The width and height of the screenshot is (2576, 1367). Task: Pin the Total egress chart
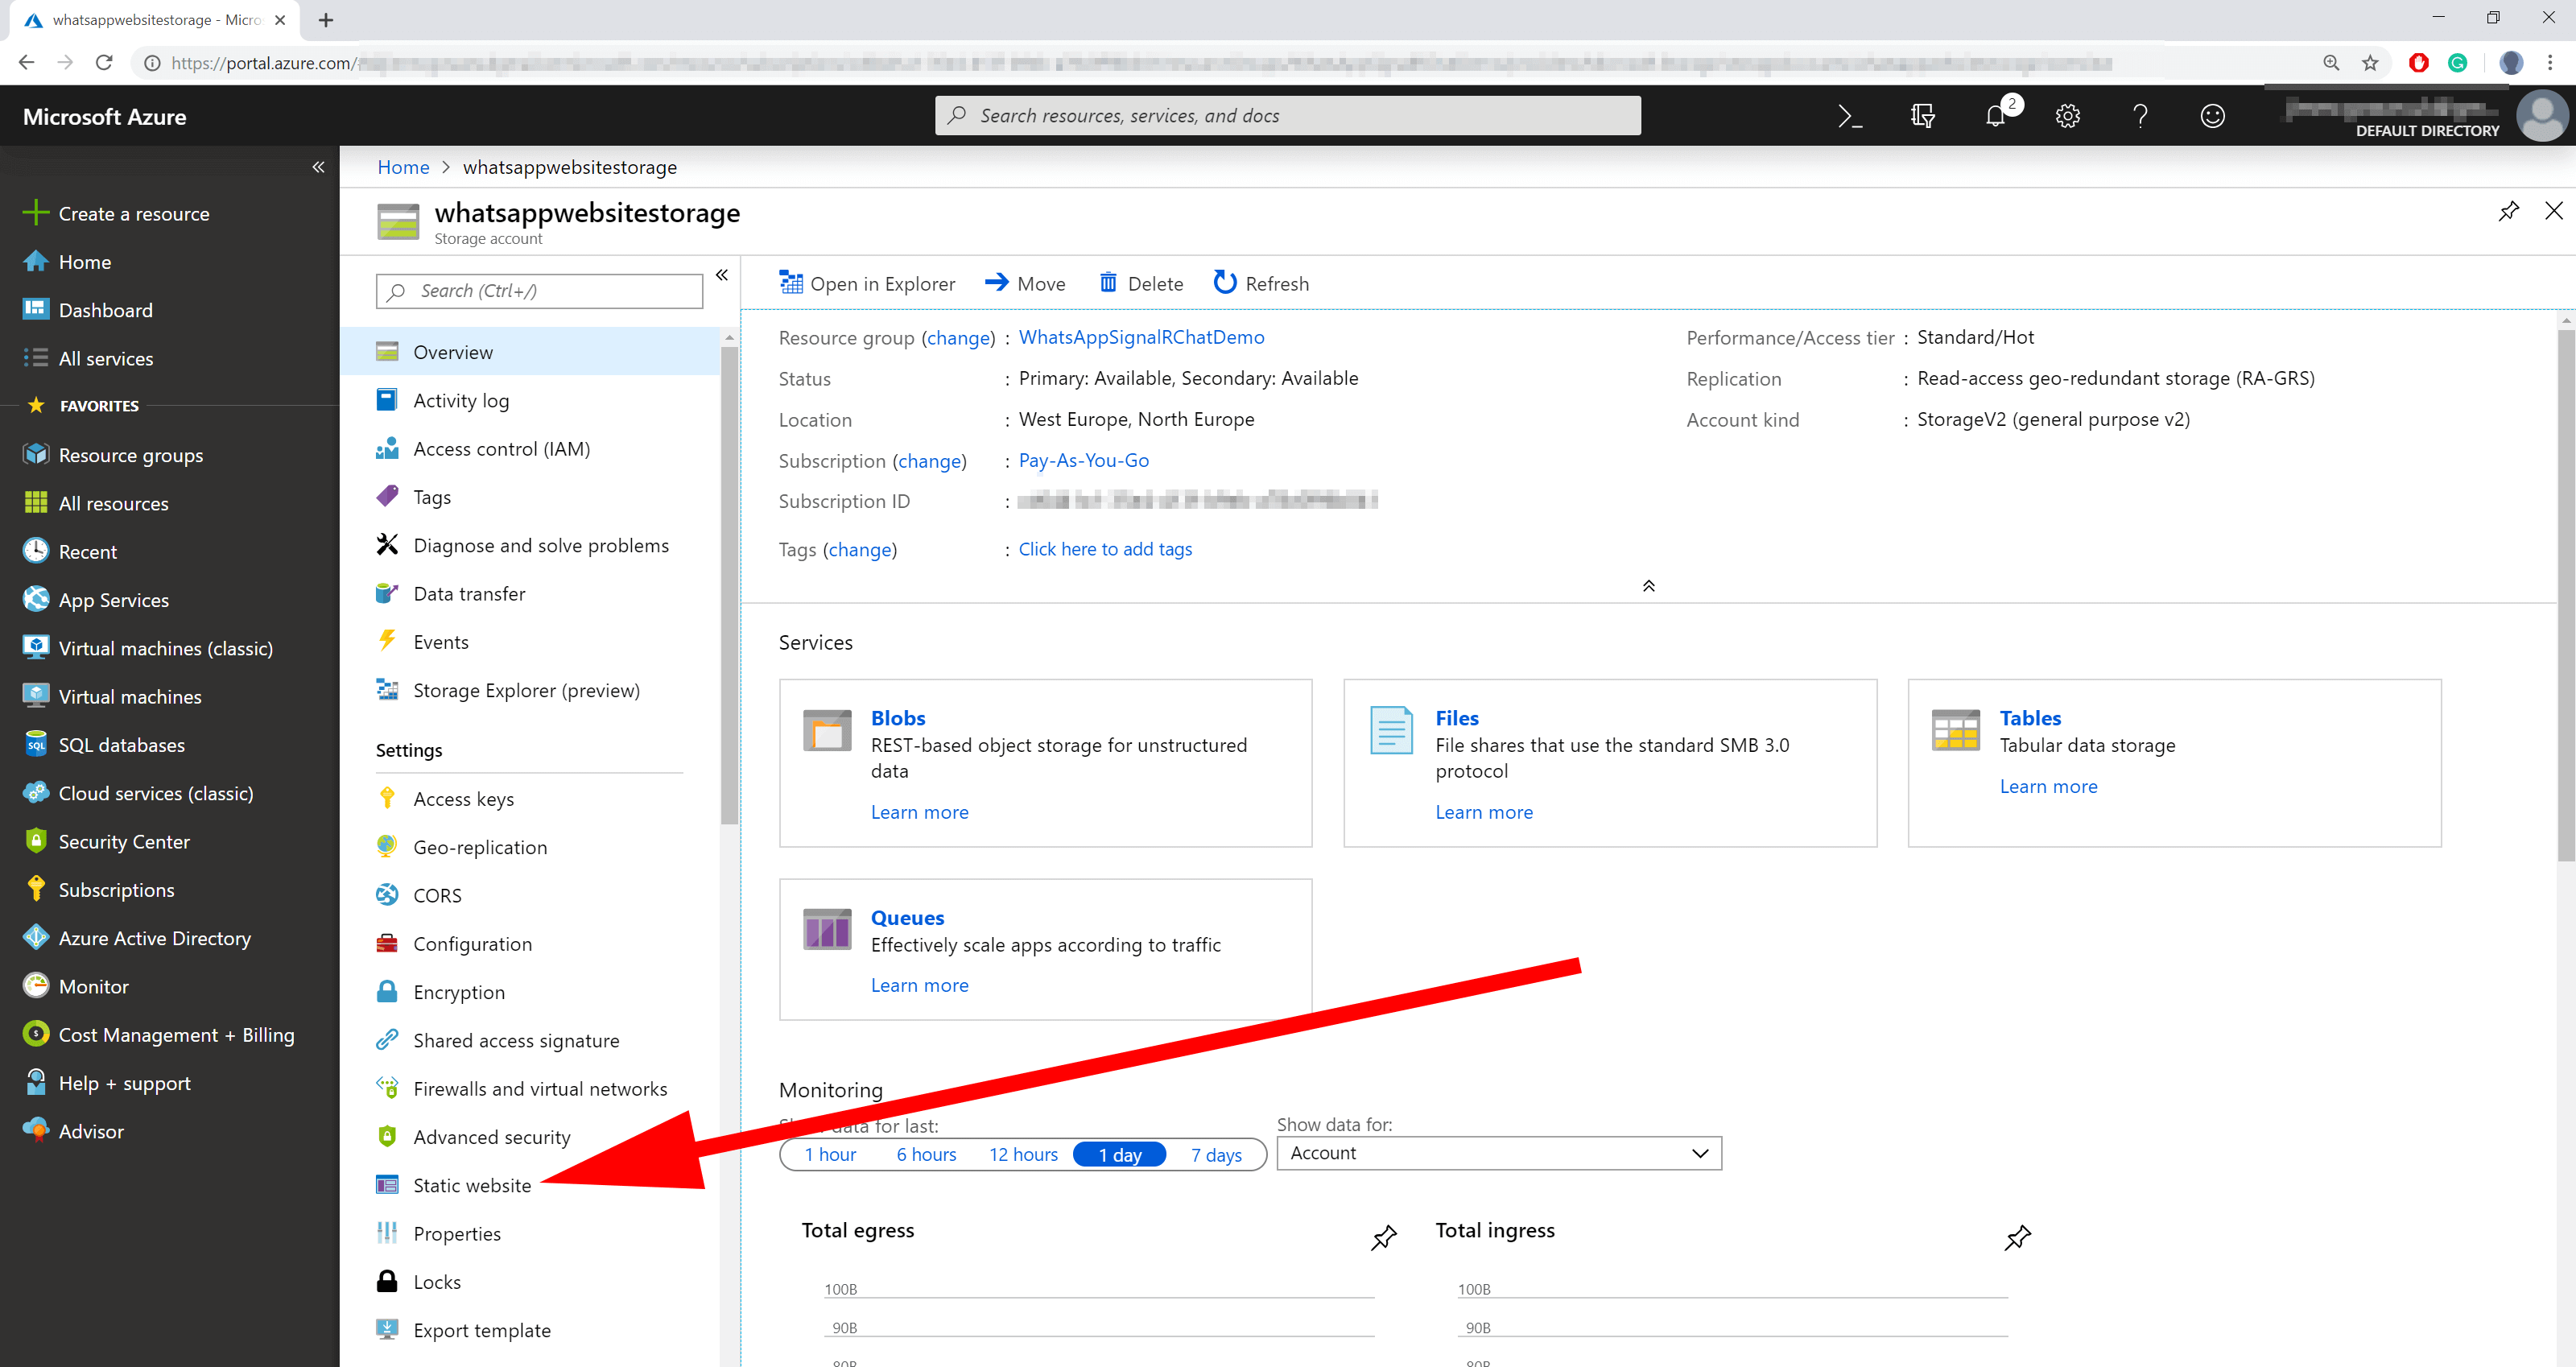(1383, 1237)
